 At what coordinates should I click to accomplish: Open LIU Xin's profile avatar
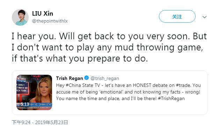(20, 17)
